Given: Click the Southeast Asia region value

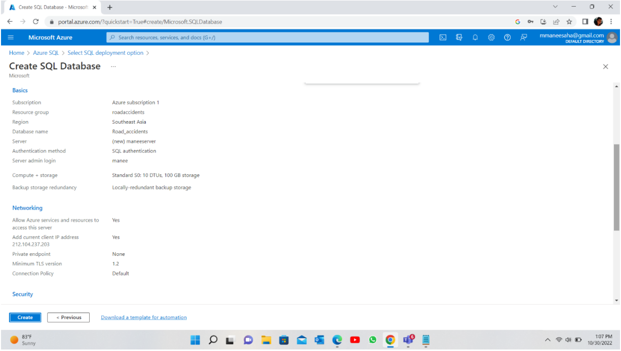Looking at the screenshot, I should pos(129,122).
